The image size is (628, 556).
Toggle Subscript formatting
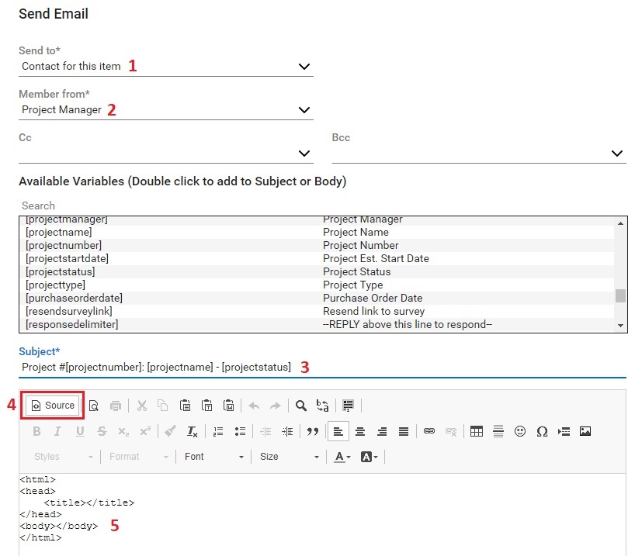[123, 431]
